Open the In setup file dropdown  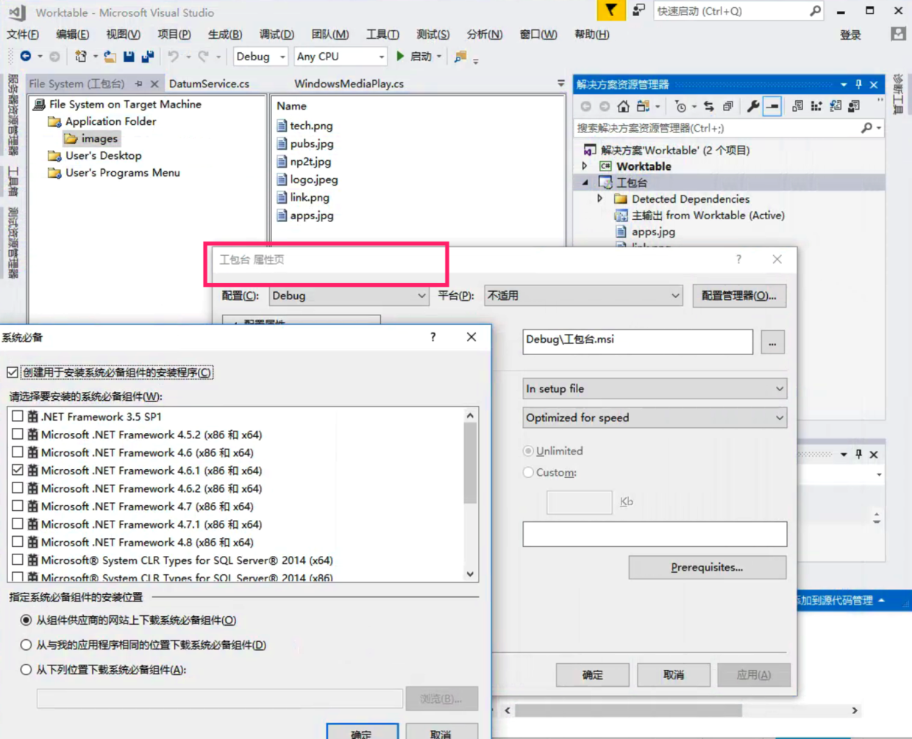[655, 388]
